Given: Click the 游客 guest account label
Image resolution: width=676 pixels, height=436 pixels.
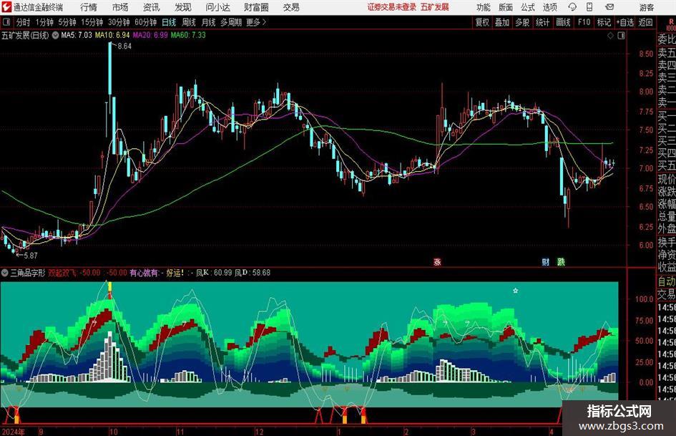Looking at the screenshot, I should pyautogui.click(x=647, y=7).
